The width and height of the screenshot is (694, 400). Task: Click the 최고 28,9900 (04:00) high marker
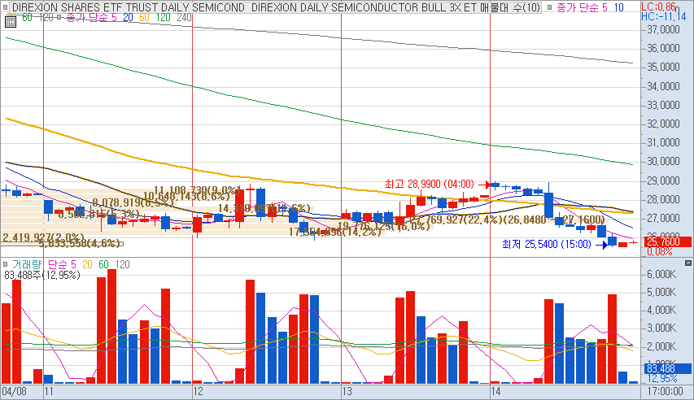coord(430,184)
